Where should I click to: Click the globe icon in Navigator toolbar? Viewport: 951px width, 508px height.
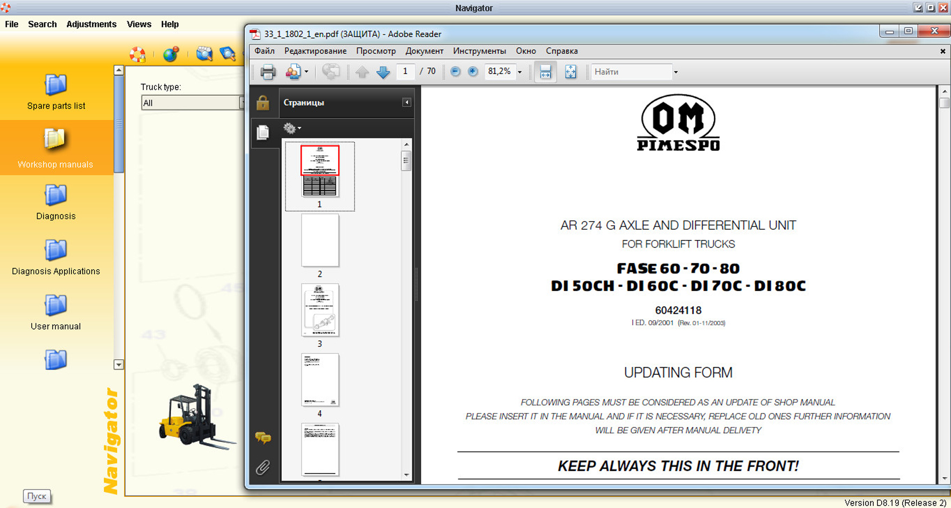tap(171, 54)
